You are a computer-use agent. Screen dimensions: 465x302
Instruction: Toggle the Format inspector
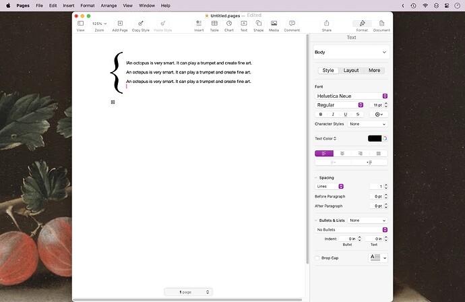[x=362, y=24]
